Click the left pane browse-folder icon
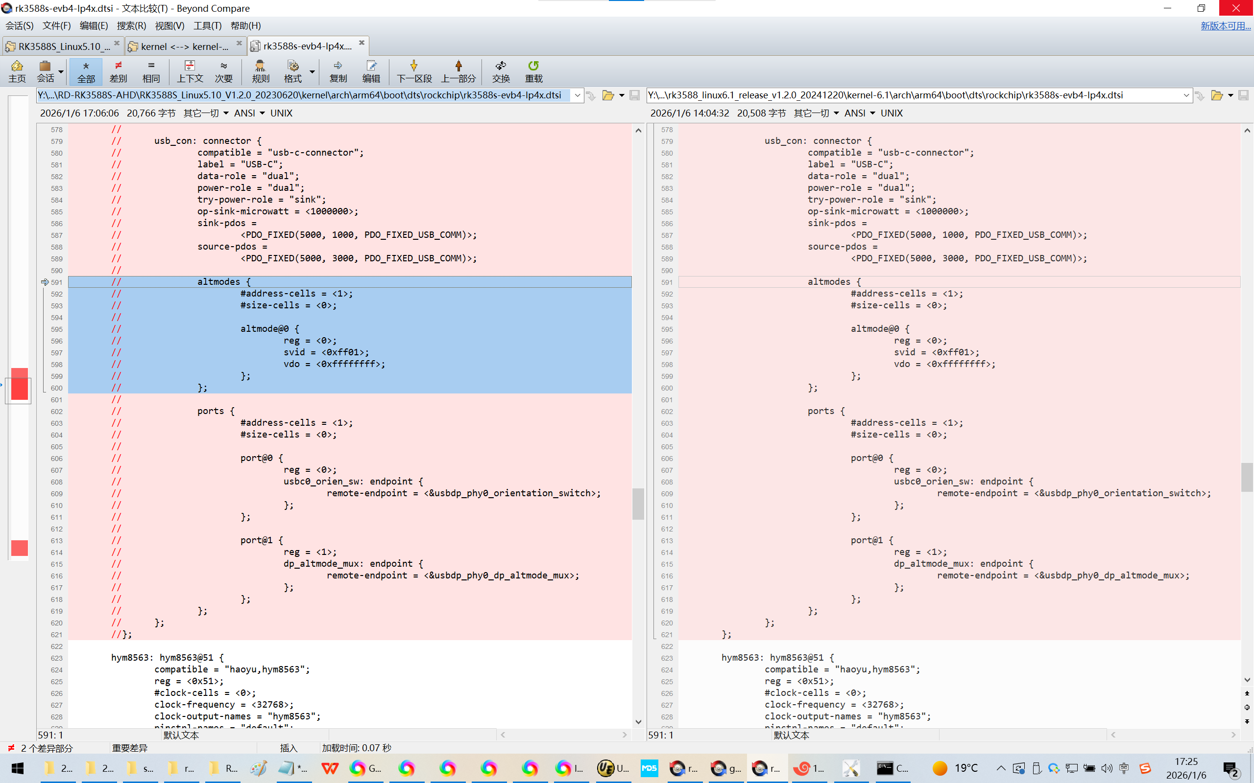Viewport: 1254px width, 783px height. click(x=608, y=95)
